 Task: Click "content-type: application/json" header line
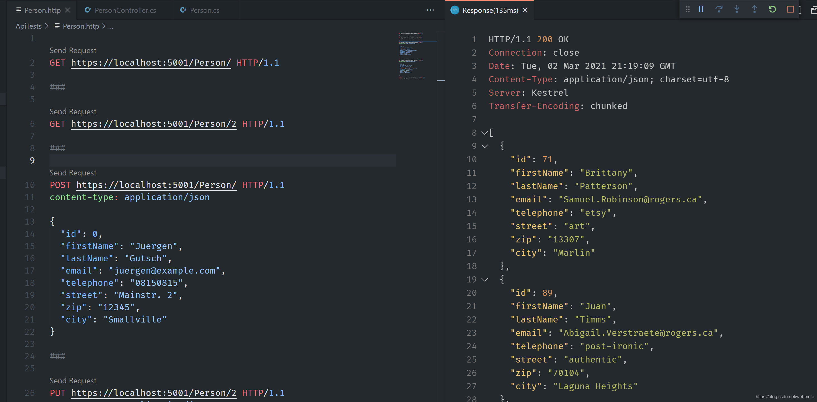pos(130,197)
